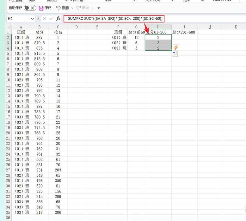Click the Cancel X formula icon
The width and height of the screenshot is (246, 221).
[45, 19]
